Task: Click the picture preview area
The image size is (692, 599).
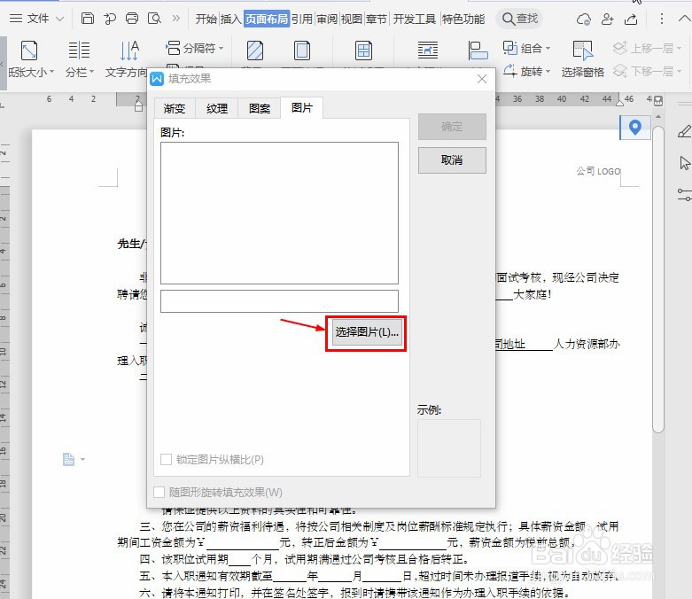Action: tap(279, 213)
